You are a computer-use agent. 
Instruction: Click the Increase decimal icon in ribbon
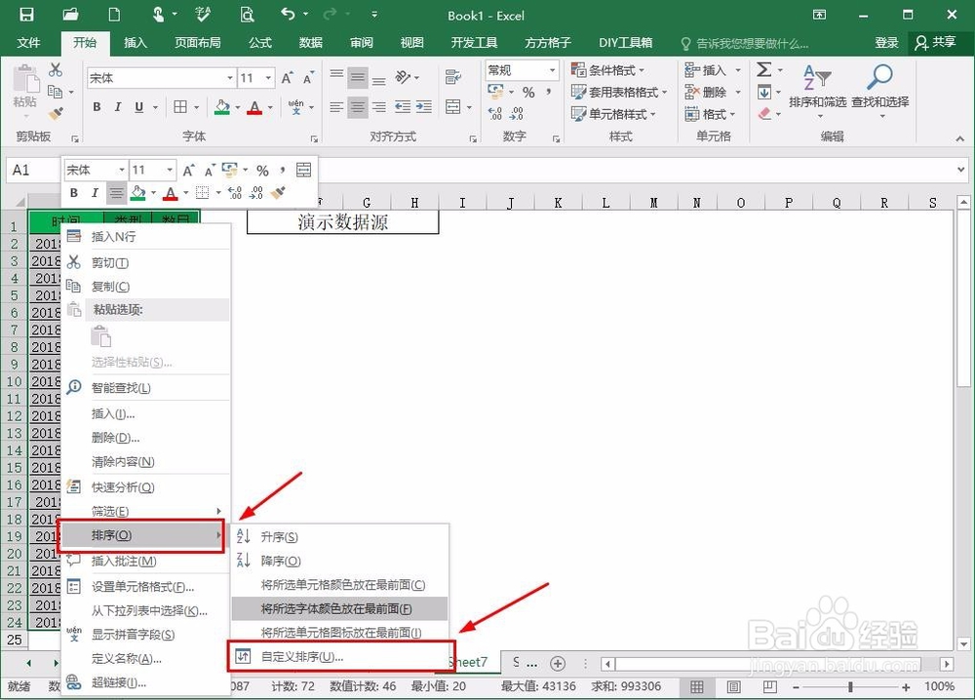click(x=495, y=114)
